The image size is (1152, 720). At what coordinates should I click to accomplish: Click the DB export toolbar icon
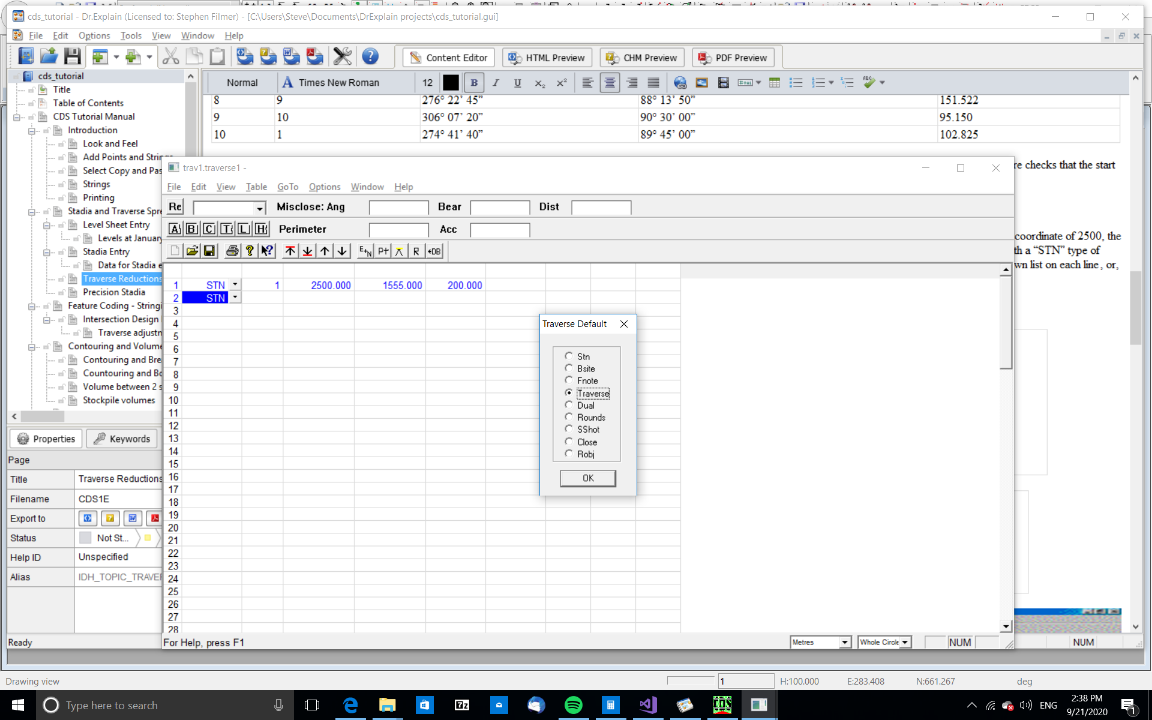[x=434, y=251]
